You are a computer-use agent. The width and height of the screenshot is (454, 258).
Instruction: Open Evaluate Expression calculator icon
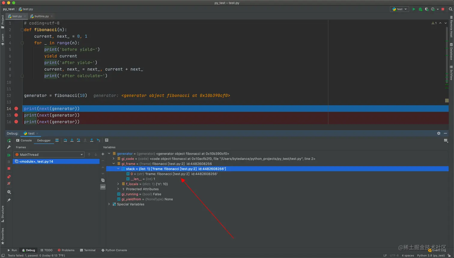point(107,140)
